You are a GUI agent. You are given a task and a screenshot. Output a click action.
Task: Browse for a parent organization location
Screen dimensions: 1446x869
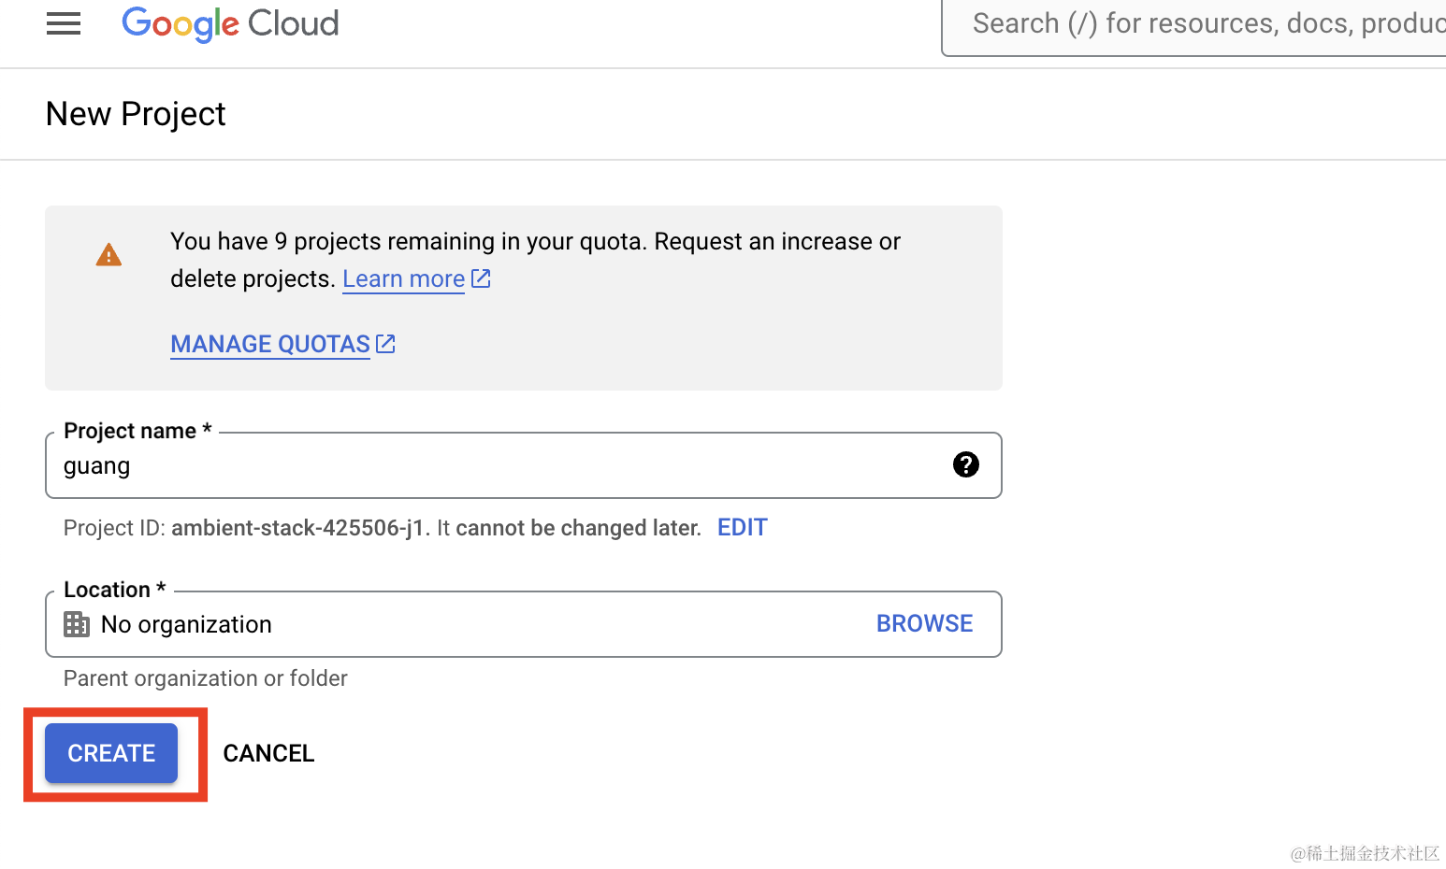point(924,624)
